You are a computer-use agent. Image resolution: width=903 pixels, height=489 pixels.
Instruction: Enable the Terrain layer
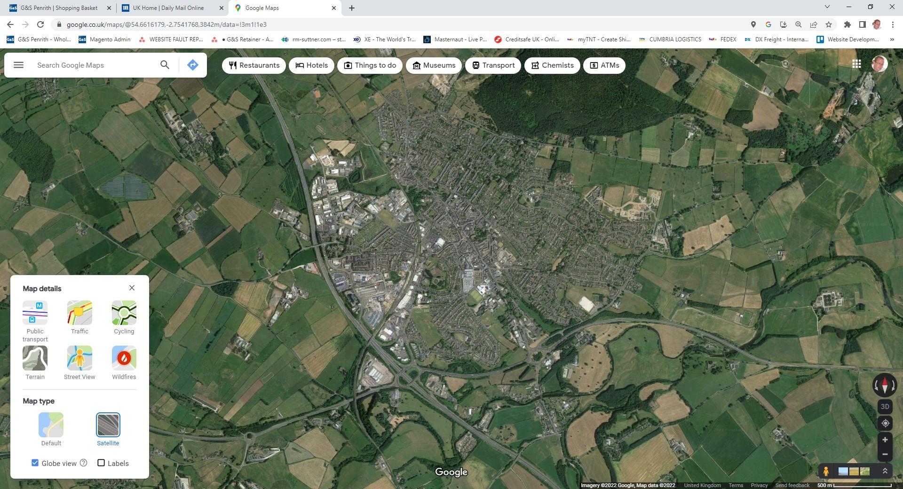(x=35, y=363)
